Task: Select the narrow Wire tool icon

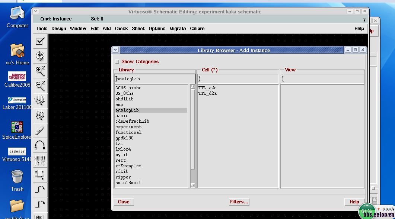Action: tap(40, 190)
